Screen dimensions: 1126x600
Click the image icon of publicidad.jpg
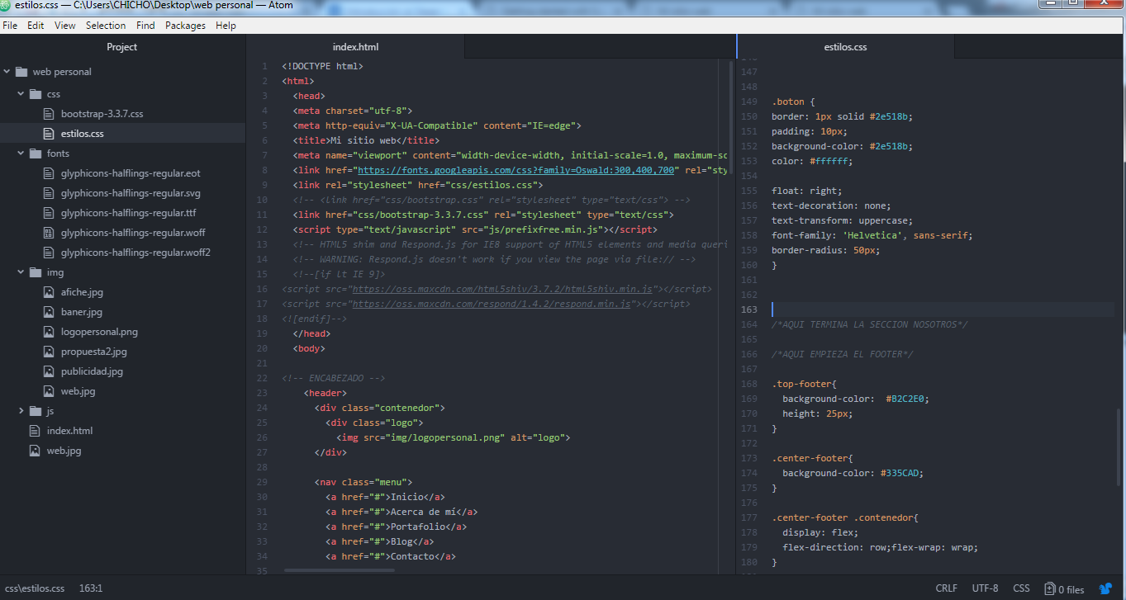tap(49, 371)
